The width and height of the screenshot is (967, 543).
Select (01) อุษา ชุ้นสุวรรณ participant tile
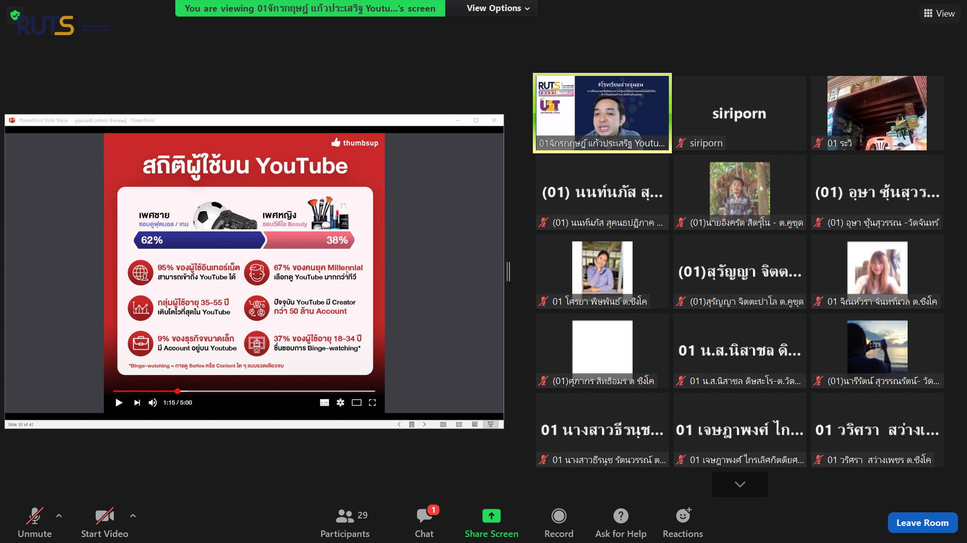[x=877, y=193]
